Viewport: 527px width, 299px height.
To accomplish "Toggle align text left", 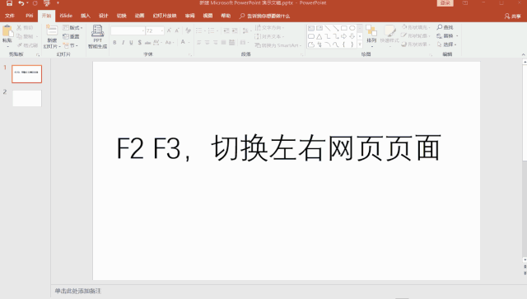I will (x=199, y=43).
